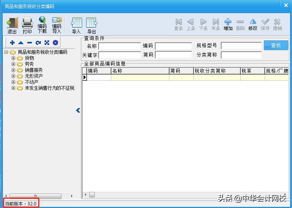Expand the 货物 tree node

tap(13, 58)
